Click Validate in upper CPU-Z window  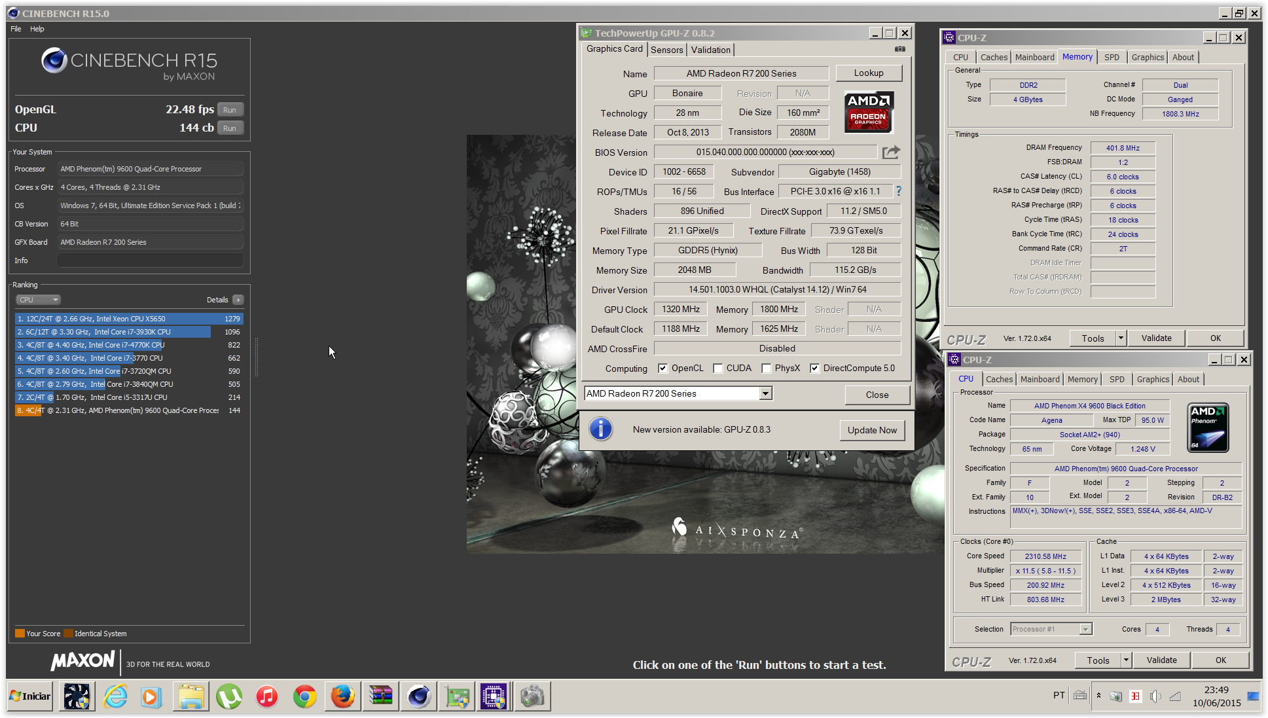point(1156,338)
